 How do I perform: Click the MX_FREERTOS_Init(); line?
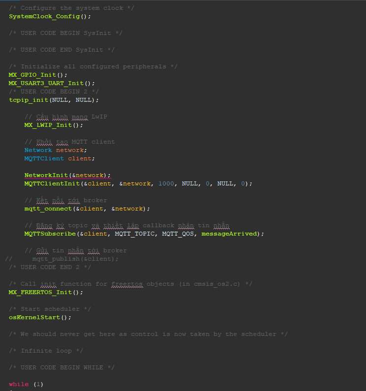pyautogui.click(x=46, y=292)
